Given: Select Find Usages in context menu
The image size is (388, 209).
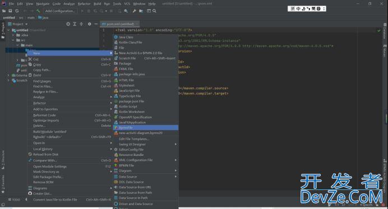Looking at the screenshot, I should (70, 81).
